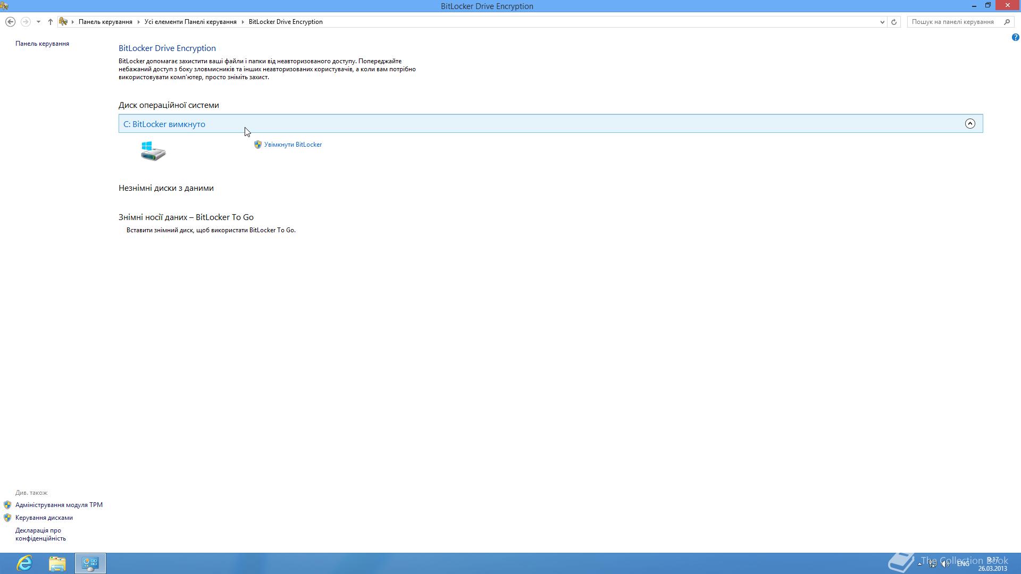Restore down the BitLocker window
Viewport: 1021px width, 574px height.
click(x=988, y=6)
